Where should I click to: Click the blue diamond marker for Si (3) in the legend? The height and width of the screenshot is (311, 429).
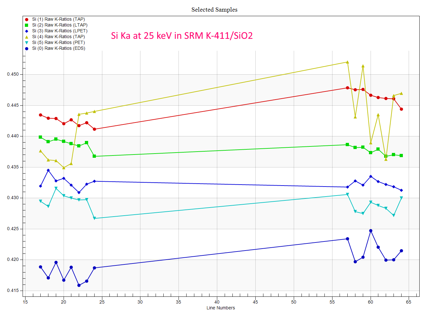pos(26,31)
